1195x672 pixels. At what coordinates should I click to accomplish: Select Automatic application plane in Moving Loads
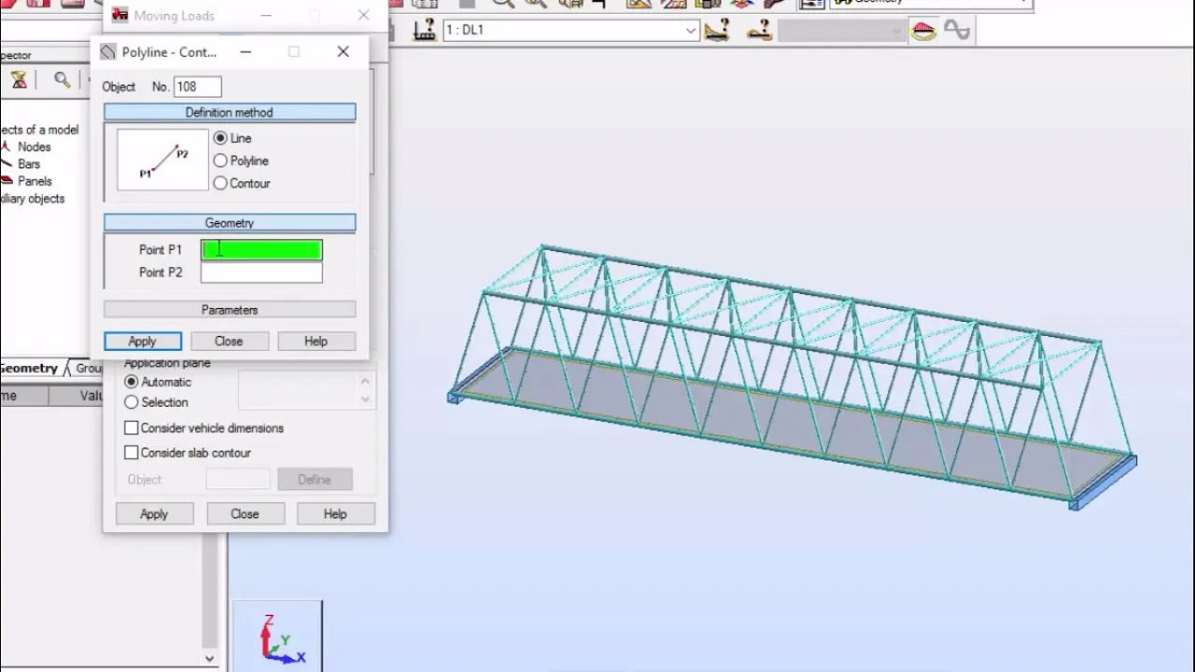[x=132, y=382]
